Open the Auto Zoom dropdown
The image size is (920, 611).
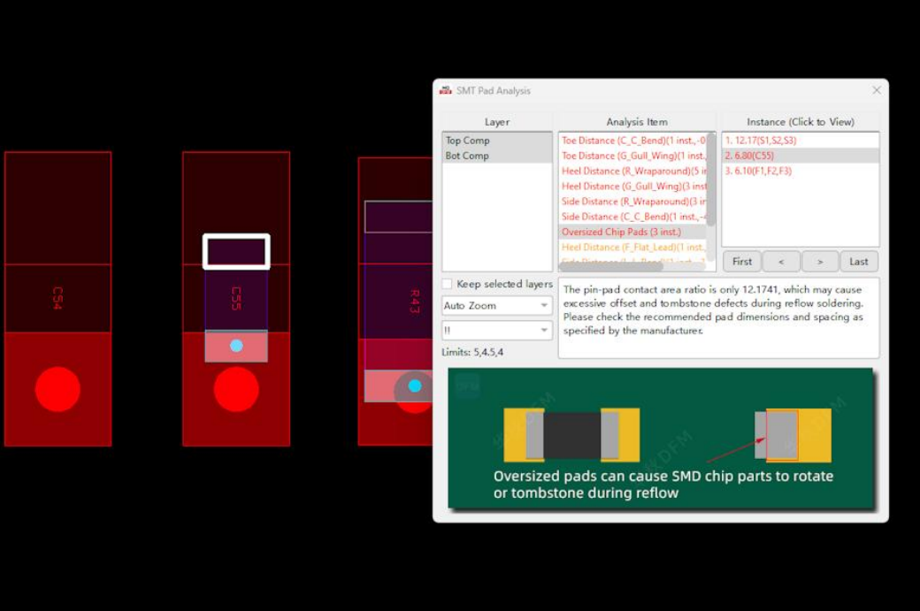(x=496, y=306)
